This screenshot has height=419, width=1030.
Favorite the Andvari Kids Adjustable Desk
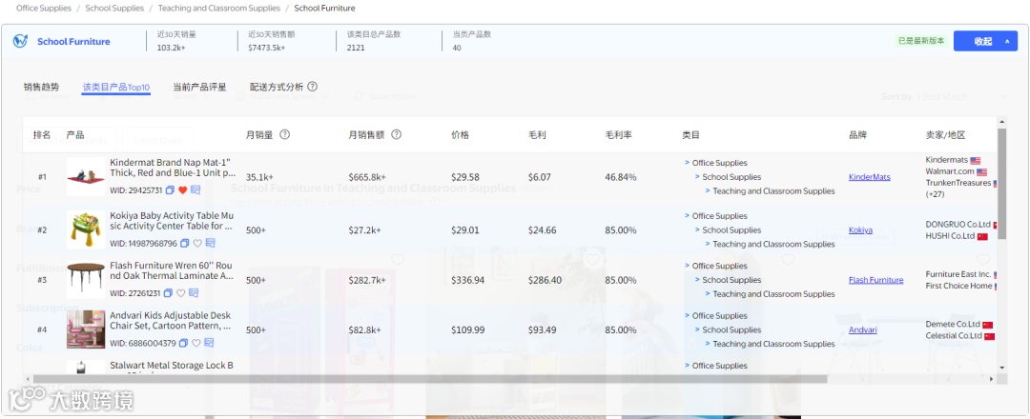196,343
